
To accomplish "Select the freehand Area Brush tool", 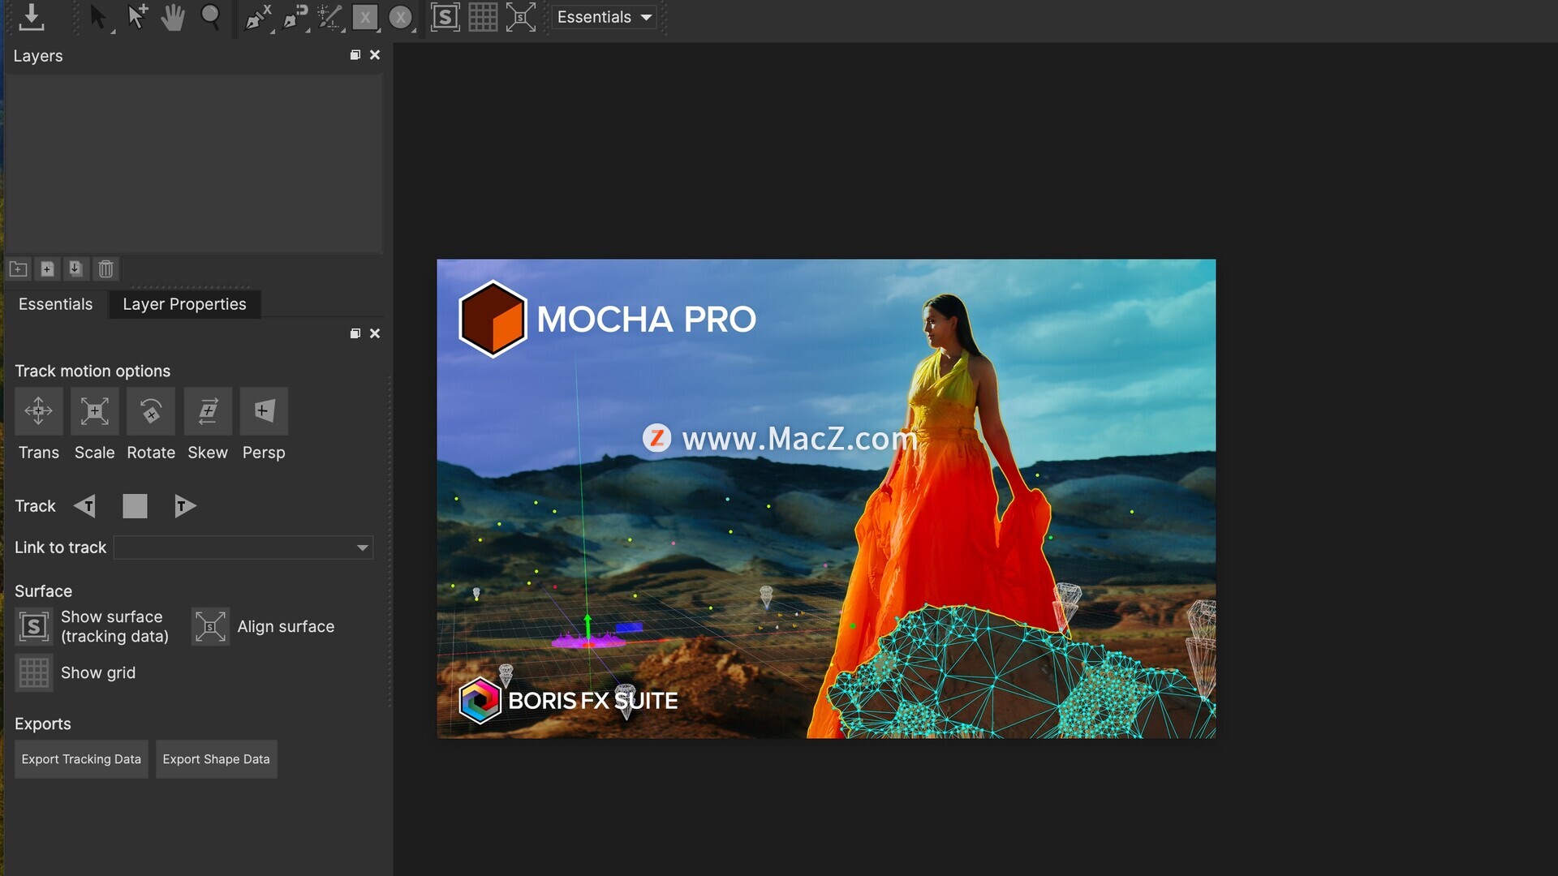I will pos(330,17).
